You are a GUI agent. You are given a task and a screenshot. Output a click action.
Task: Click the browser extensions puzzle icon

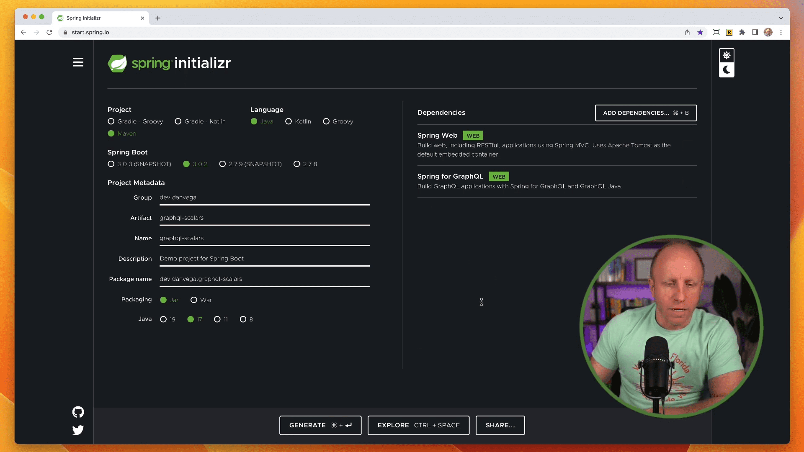tap(742, 32)
